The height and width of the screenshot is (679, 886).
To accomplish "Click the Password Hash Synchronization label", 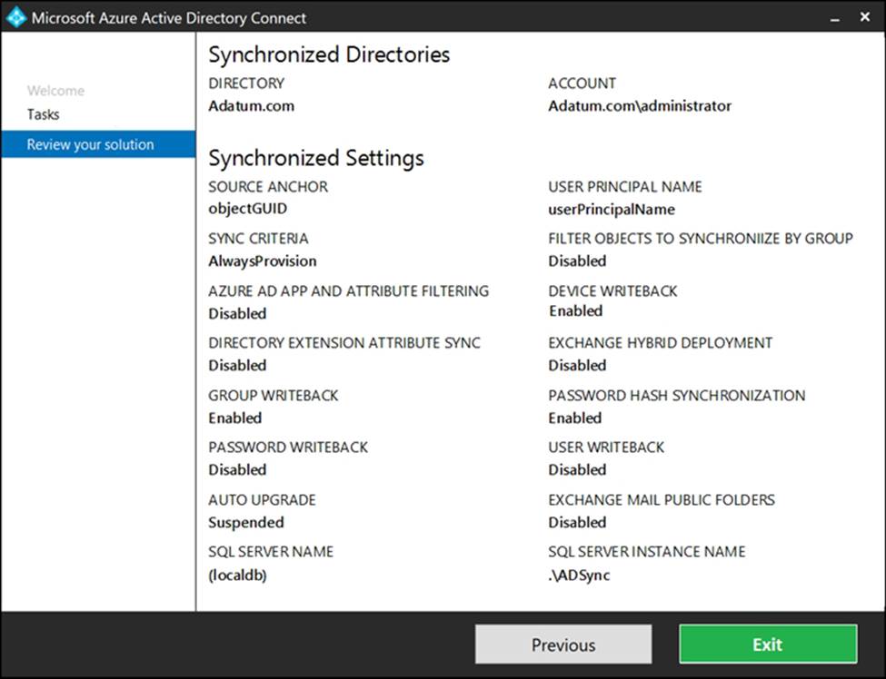I will coord(676,396).
